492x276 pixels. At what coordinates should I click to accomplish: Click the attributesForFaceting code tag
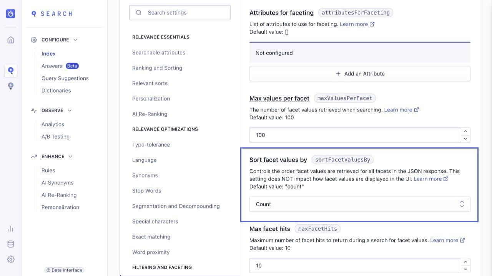click(356, 13)
